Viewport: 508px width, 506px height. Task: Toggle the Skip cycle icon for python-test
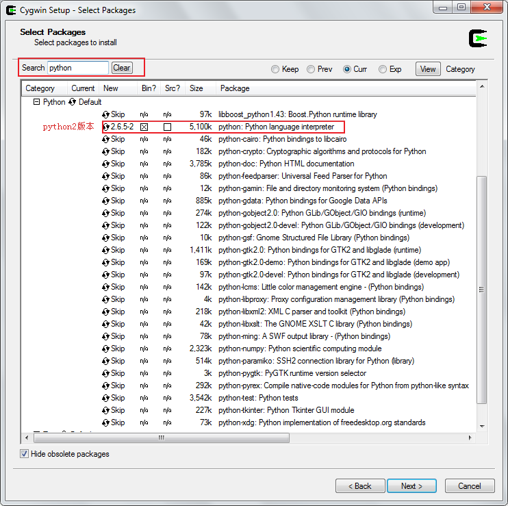[x=105, y=398]
